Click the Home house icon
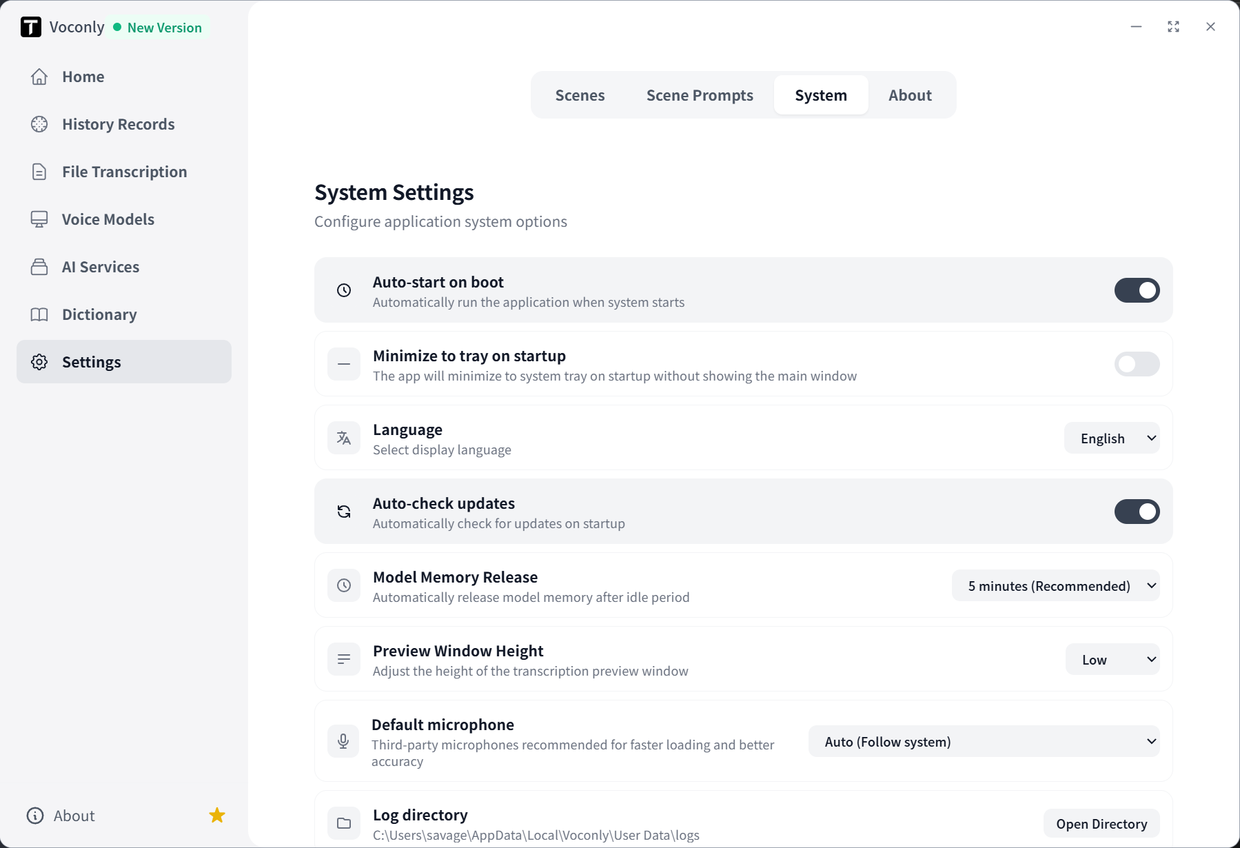This screenshot has width=1240, height=848. (x=39, y=77)
